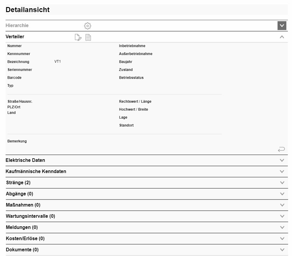The image size is (294, 256).
Task: Expand the Wartungsintervalle (0) chevron
Action: [x=282, y=216]
